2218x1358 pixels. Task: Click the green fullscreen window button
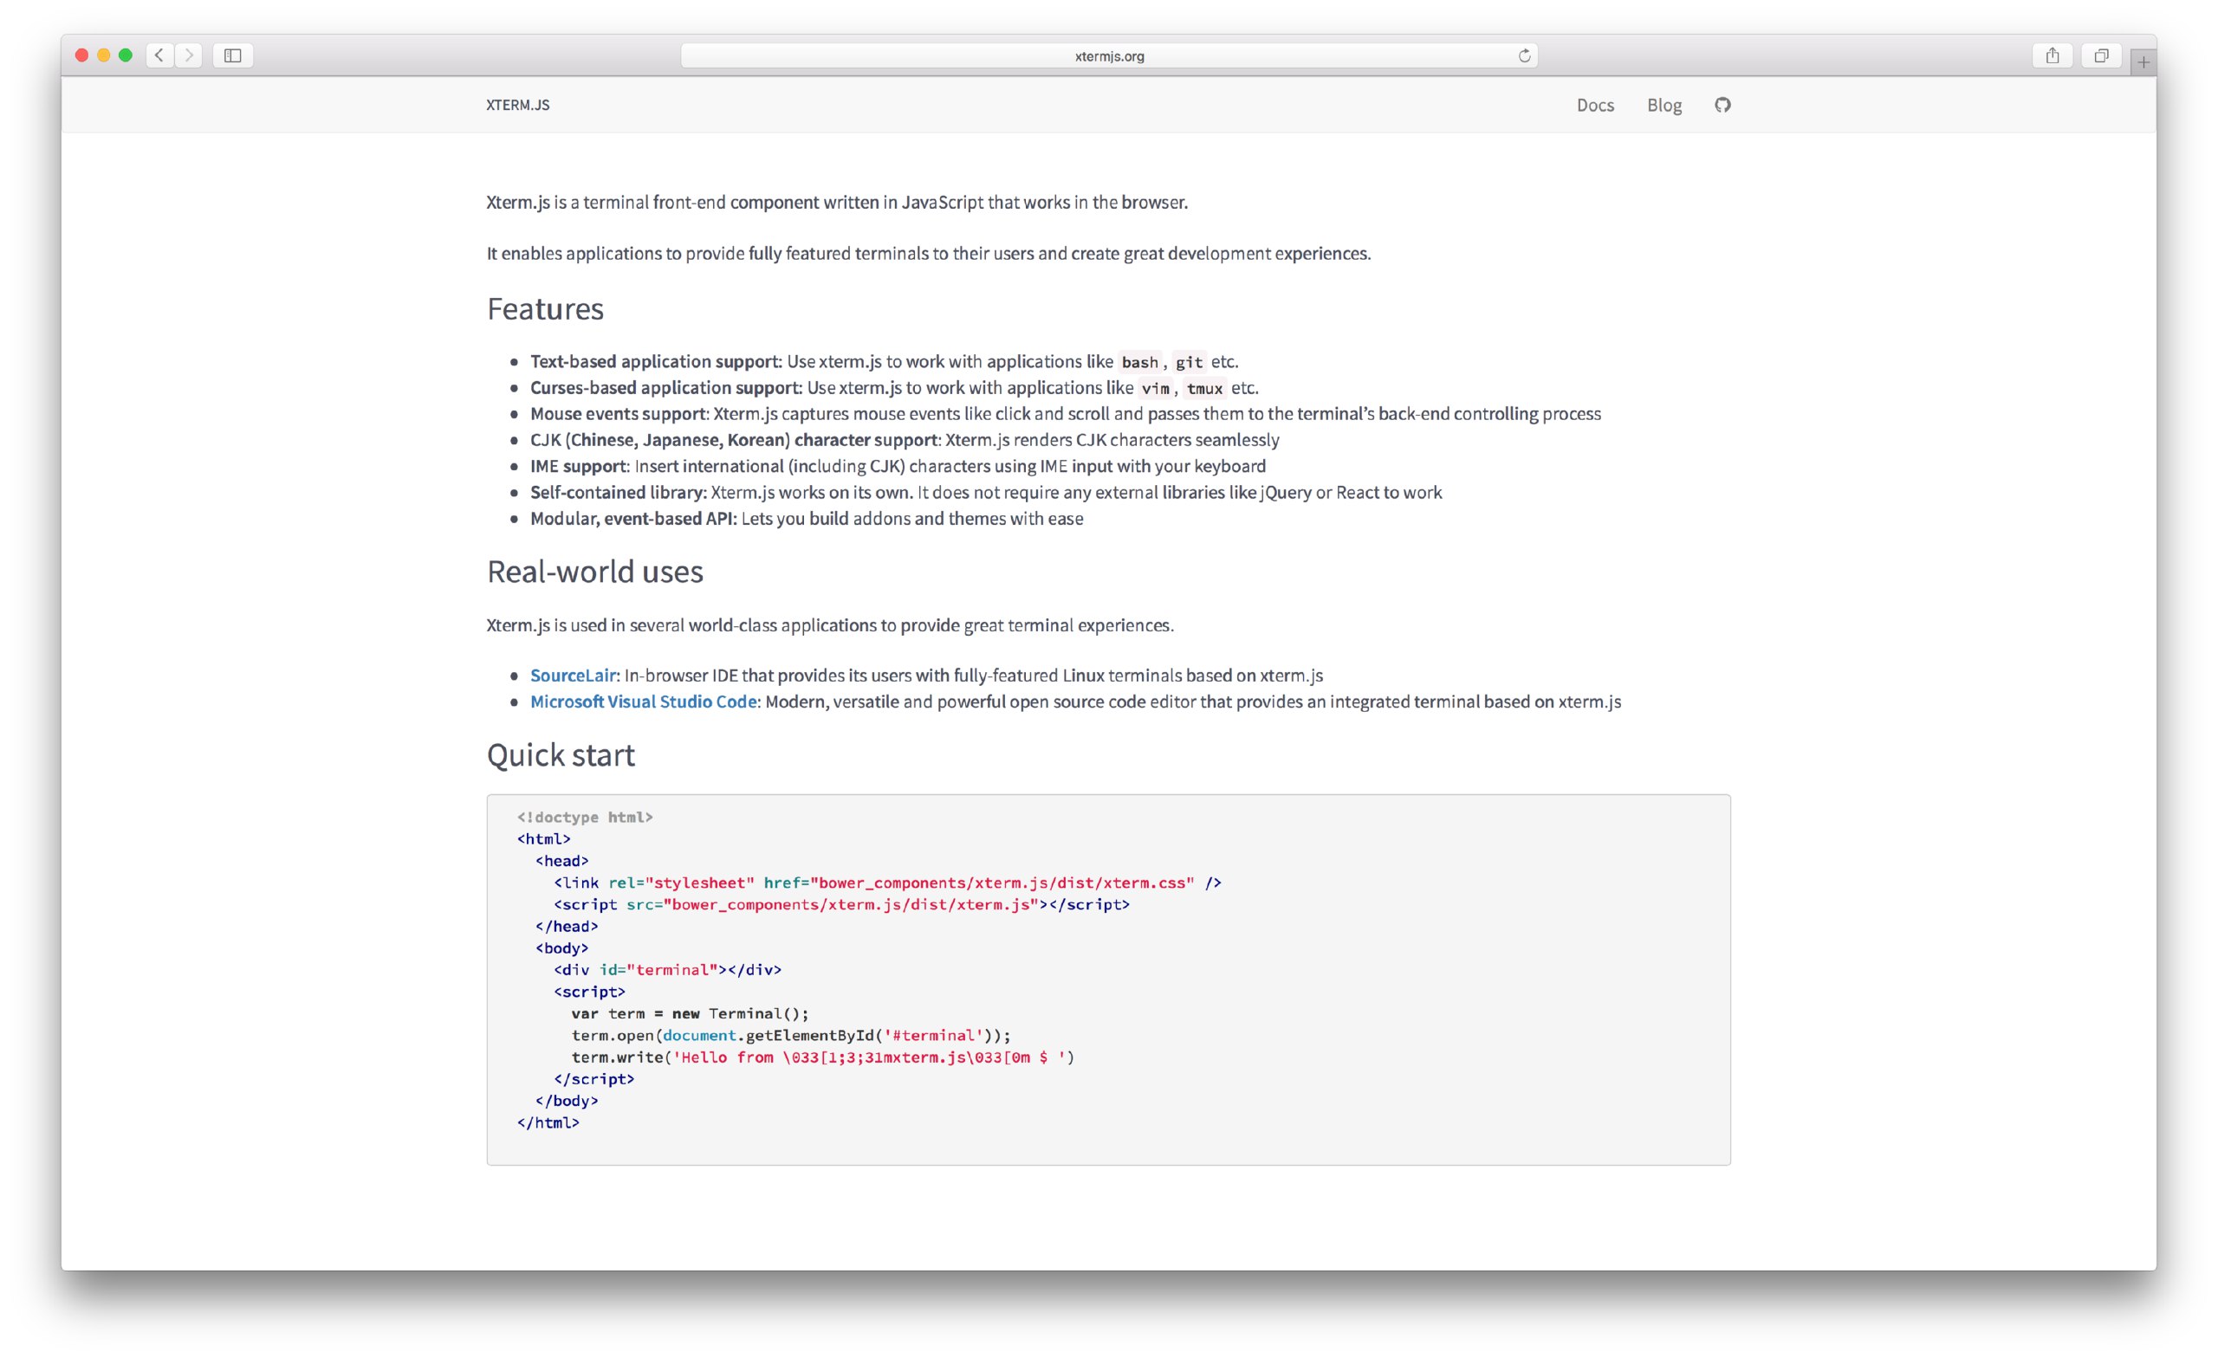pyautogui.click(x=126, y=55)
